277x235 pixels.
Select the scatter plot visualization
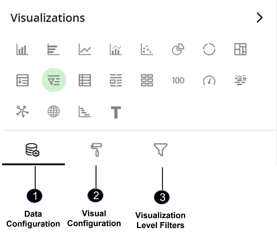147,50
